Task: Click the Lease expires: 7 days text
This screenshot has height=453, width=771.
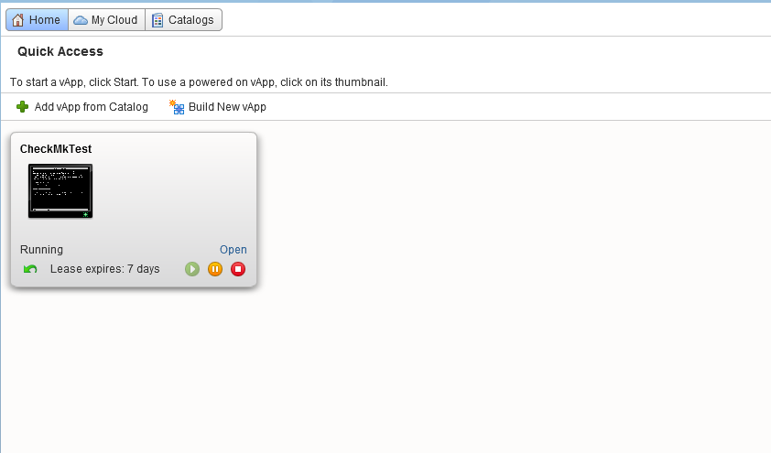Action: pos(104,269)
